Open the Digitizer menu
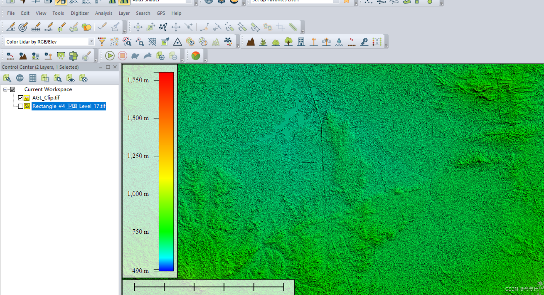 coord(80,13)
